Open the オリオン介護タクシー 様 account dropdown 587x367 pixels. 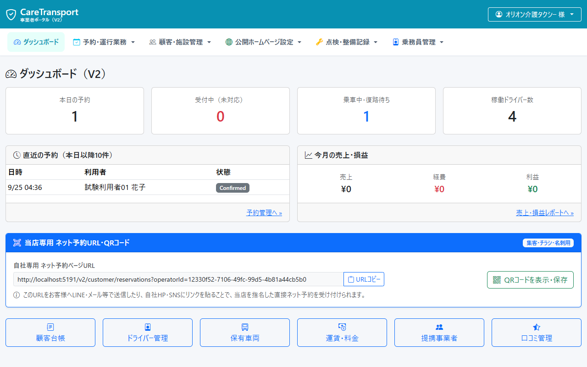click(535, 14)
